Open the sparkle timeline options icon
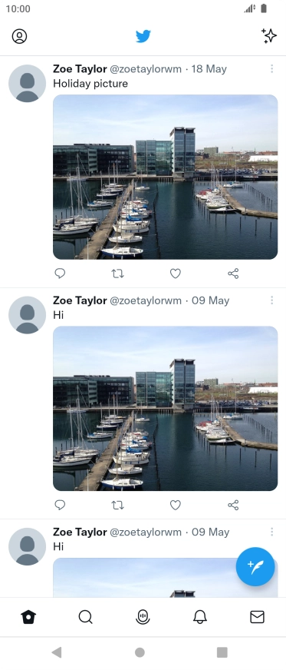The width and height of the screenshot is (286, 670). point(269,36)
